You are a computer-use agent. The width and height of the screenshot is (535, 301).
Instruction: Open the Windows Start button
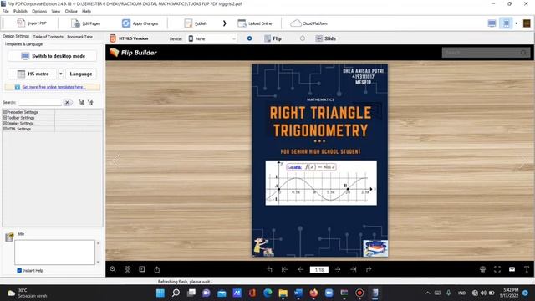click(160, 293)
